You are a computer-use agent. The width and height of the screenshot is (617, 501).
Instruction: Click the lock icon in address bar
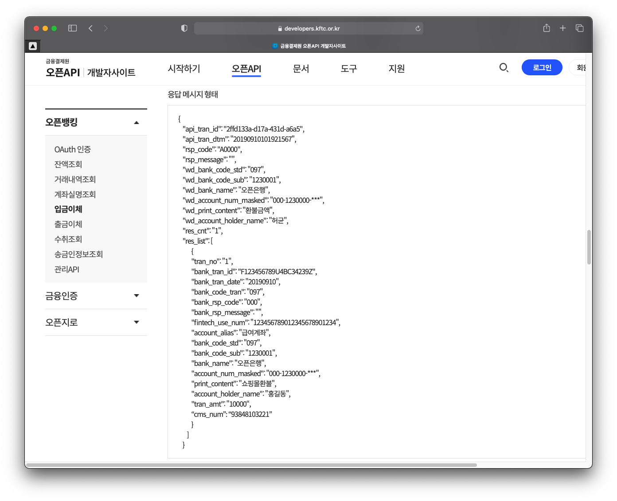point(280,29)
